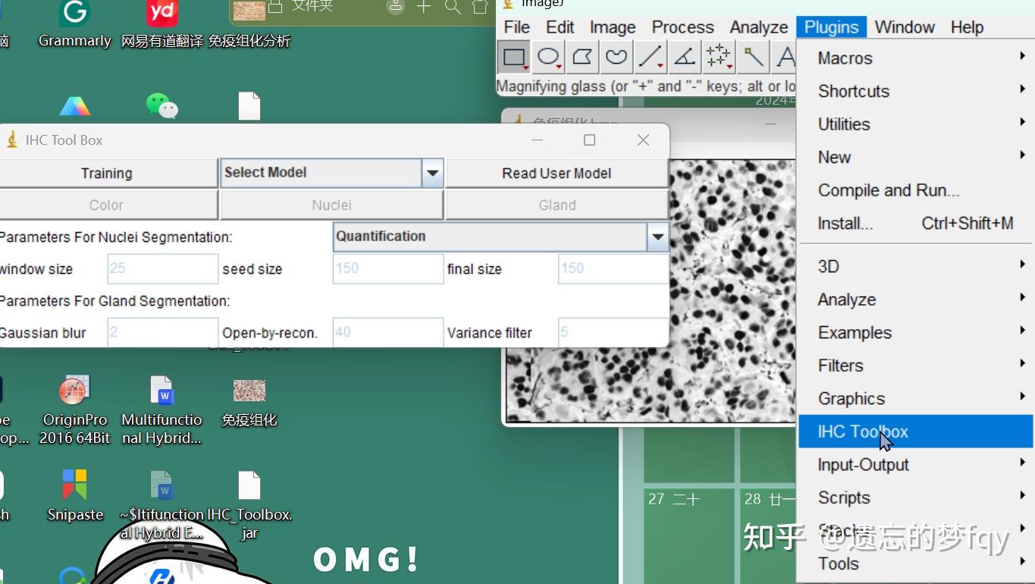Select the OriginPro 2016 64Bit desktop icon
This screenshot has width=1035, height=584.
click(74, 410)
